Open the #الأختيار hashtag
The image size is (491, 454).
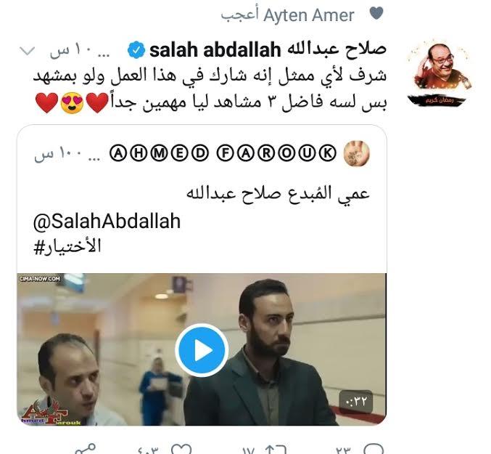67,246
